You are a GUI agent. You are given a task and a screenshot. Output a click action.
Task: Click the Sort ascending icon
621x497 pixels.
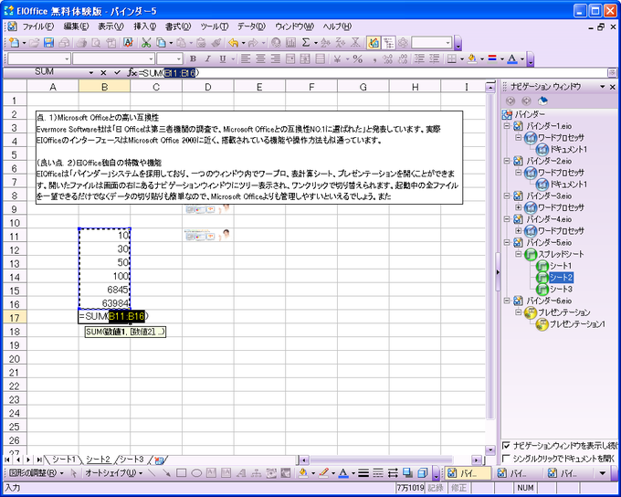(x=325, y=42)
